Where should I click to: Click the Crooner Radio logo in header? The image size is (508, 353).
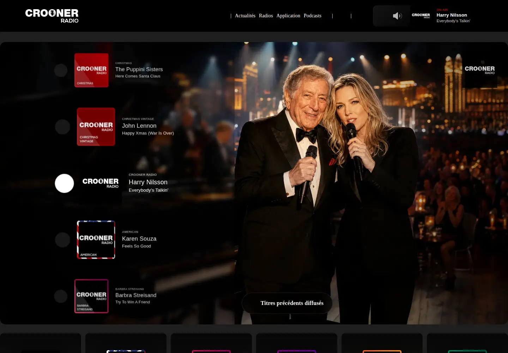click(52, 16)
